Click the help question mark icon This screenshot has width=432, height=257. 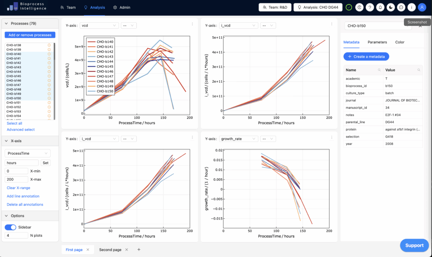pos(370,7)
